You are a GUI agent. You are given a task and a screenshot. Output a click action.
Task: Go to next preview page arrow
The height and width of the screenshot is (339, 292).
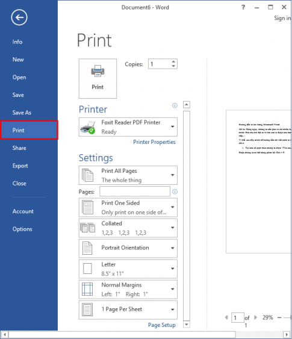(x=256, y=317)
